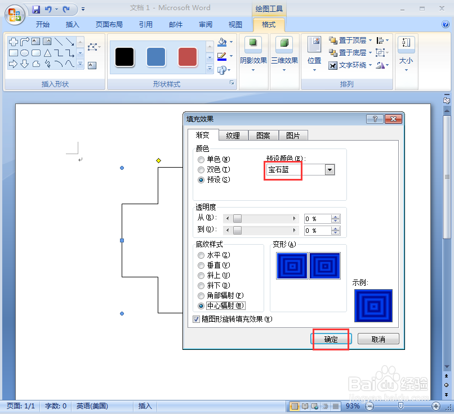
Task: Select the rectangle shape in 插入形状
Action: [14, 53]
